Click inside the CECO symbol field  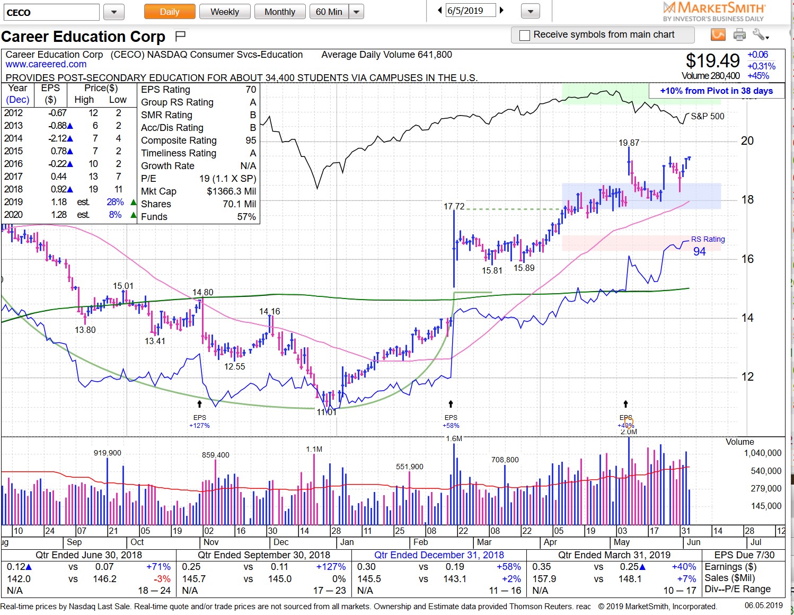pos(50,11)
